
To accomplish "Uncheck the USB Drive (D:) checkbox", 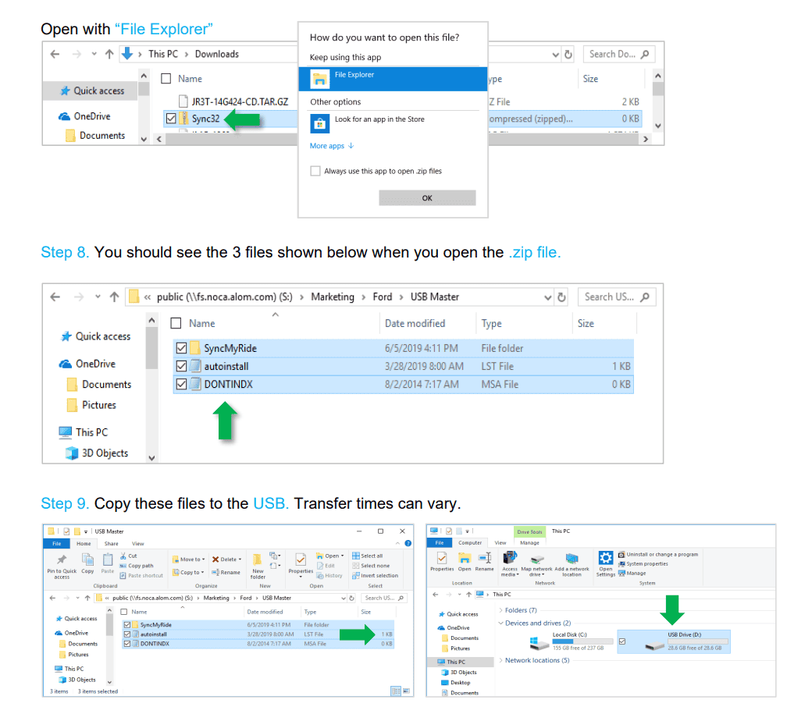I will tap(622, 641).
